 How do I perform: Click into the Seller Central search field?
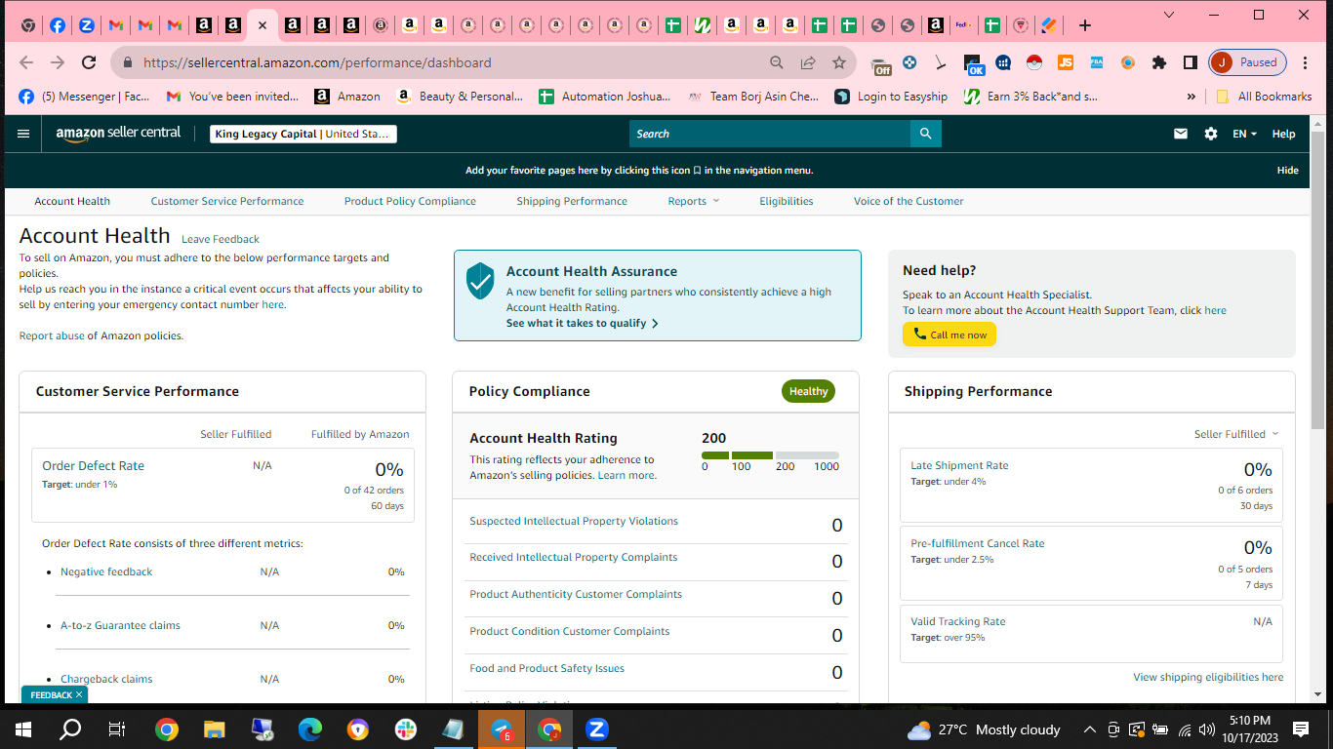coord(770,134)
